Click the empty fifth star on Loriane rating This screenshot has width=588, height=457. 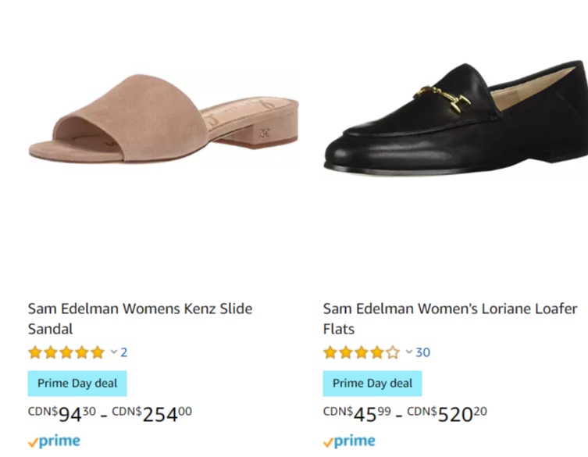tap(393, 352)
